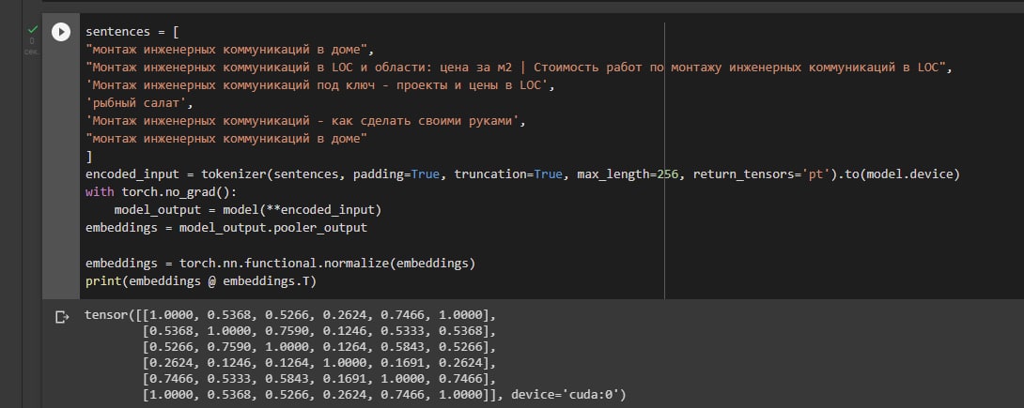
Task: Run the code cell with play button
Action: (x=61, y=32)
